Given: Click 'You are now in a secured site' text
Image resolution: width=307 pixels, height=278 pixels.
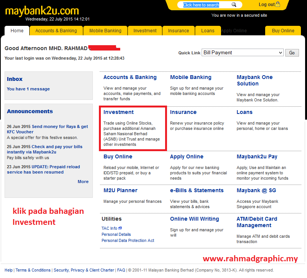Looking at the screenshot, I should pyautogui.click(x=239, y=15).
